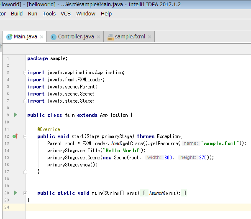
Task: Click javafx.stage.Stage import text
Action: pos(71,101)
